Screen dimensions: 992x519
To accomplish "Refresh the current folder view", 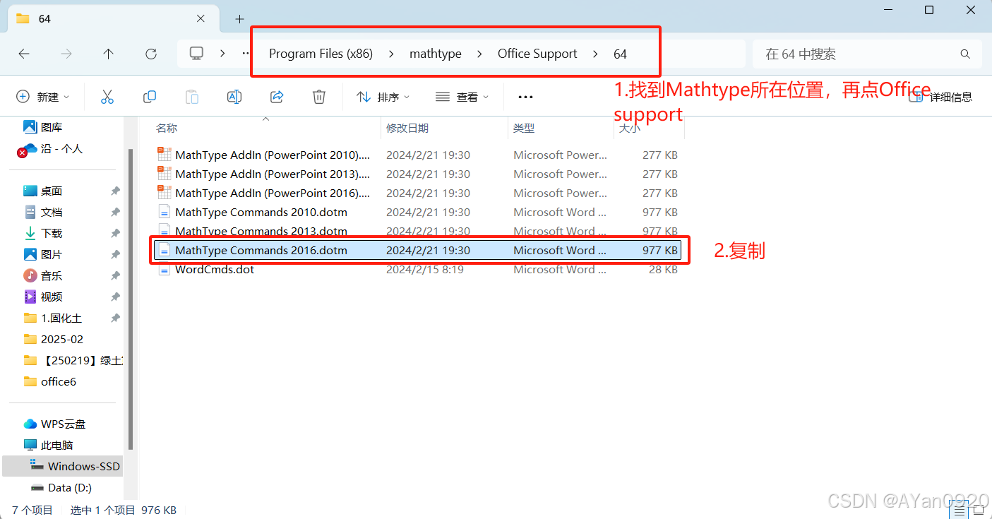I will [x=150, y=54].
